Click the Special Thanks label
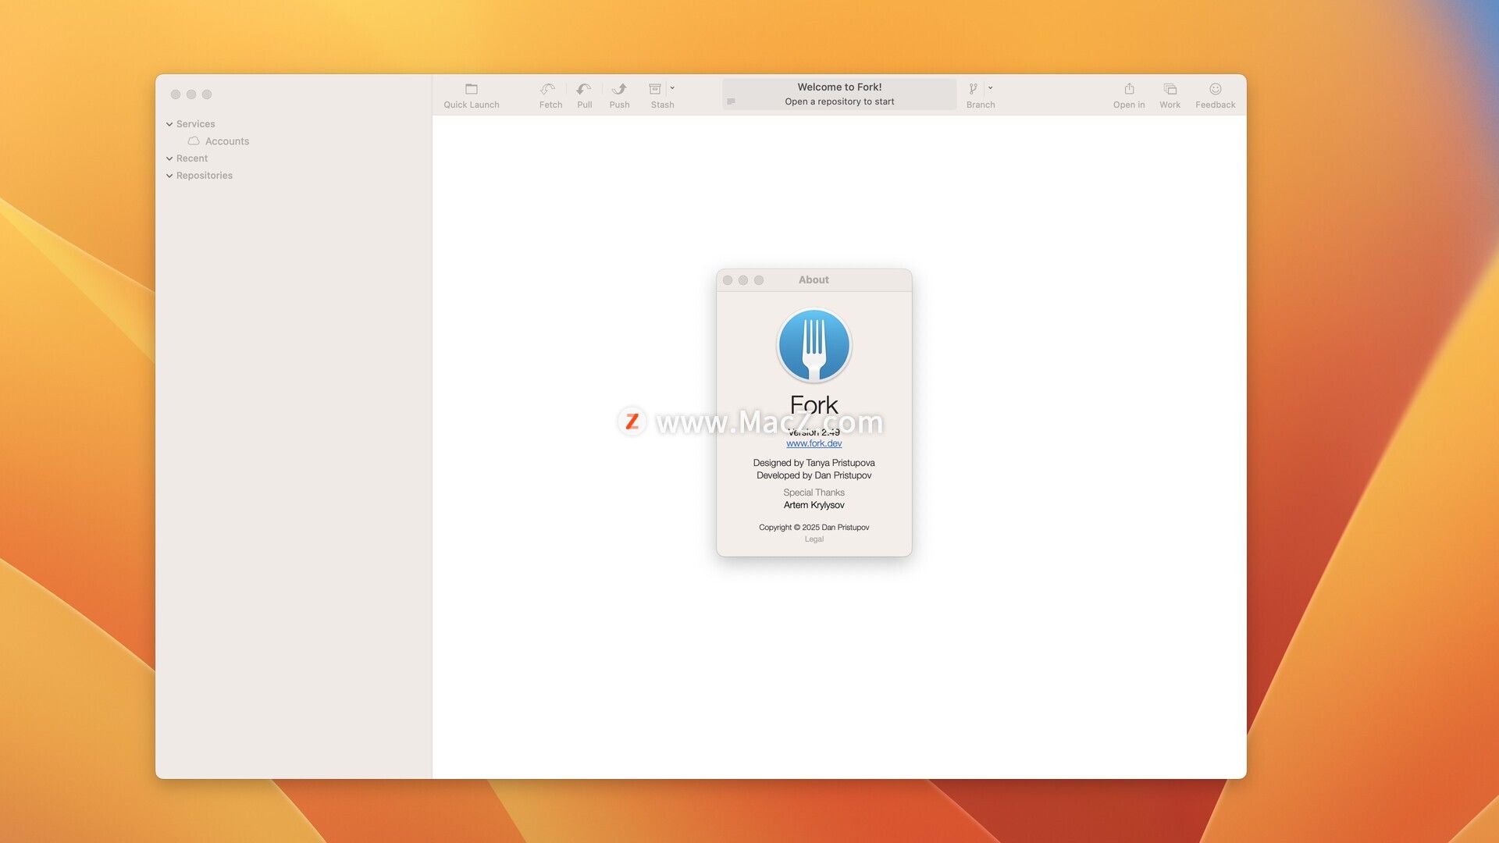Screen dimensions: 1499x843 [814, 493]
